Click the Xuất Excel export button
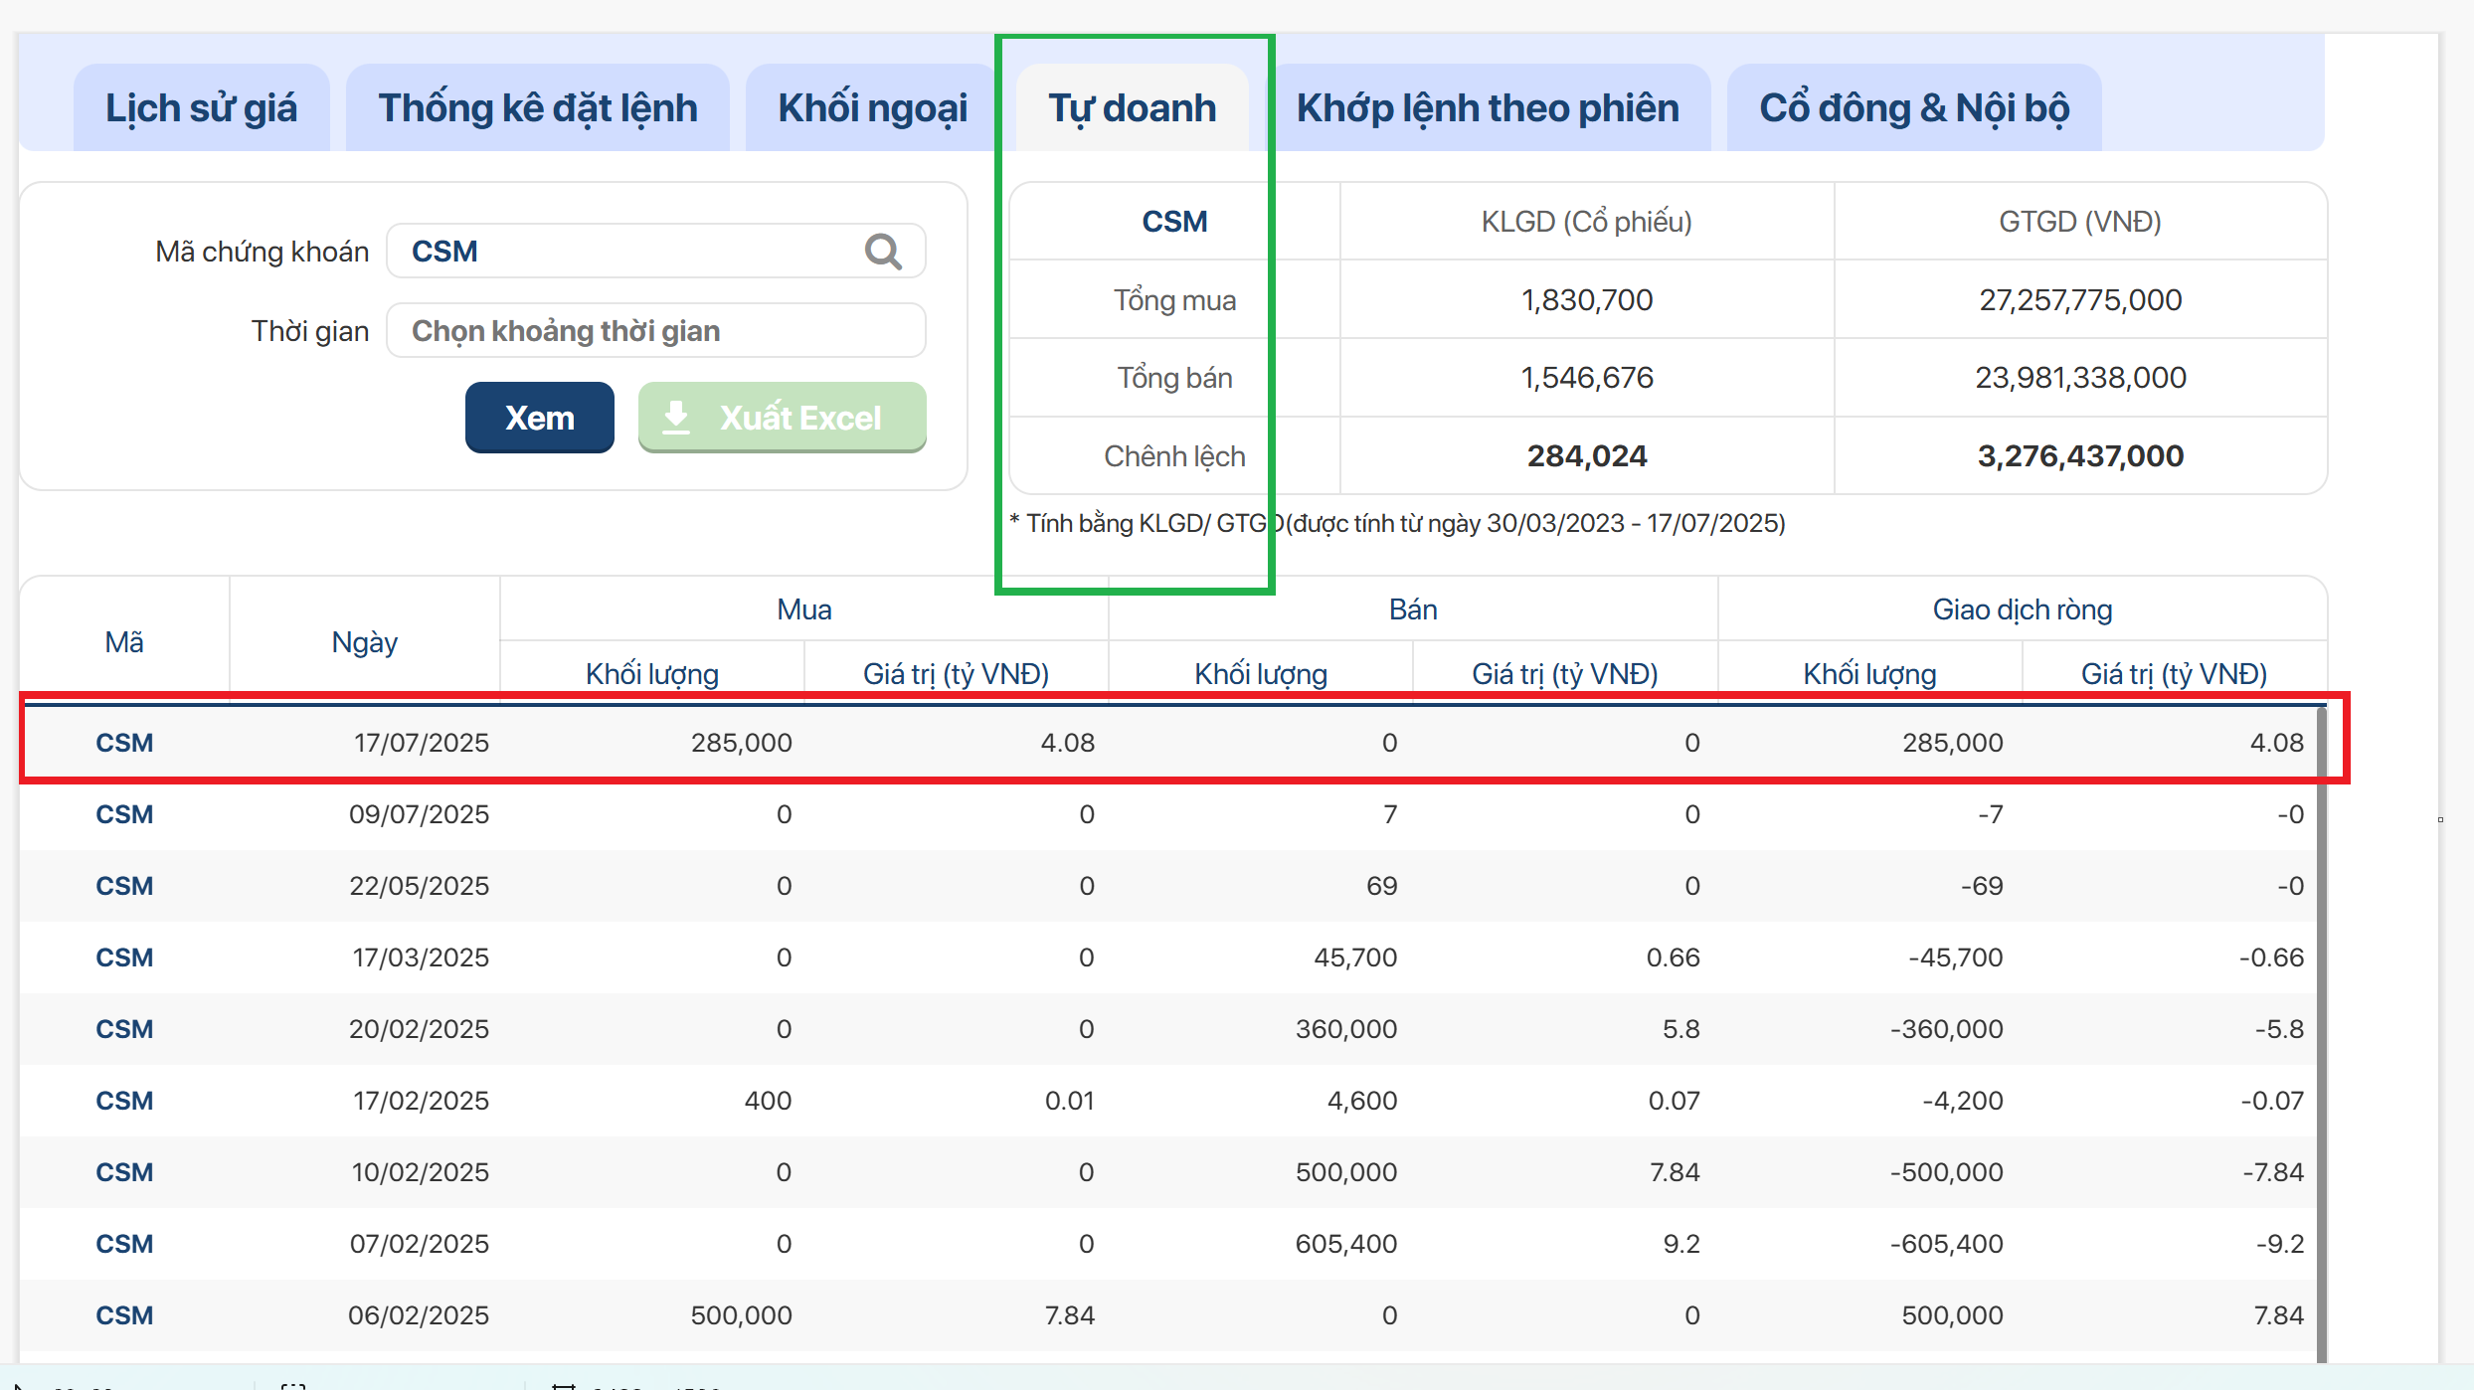This screenshot has width=2474, height=1390. tap(782, 418)
